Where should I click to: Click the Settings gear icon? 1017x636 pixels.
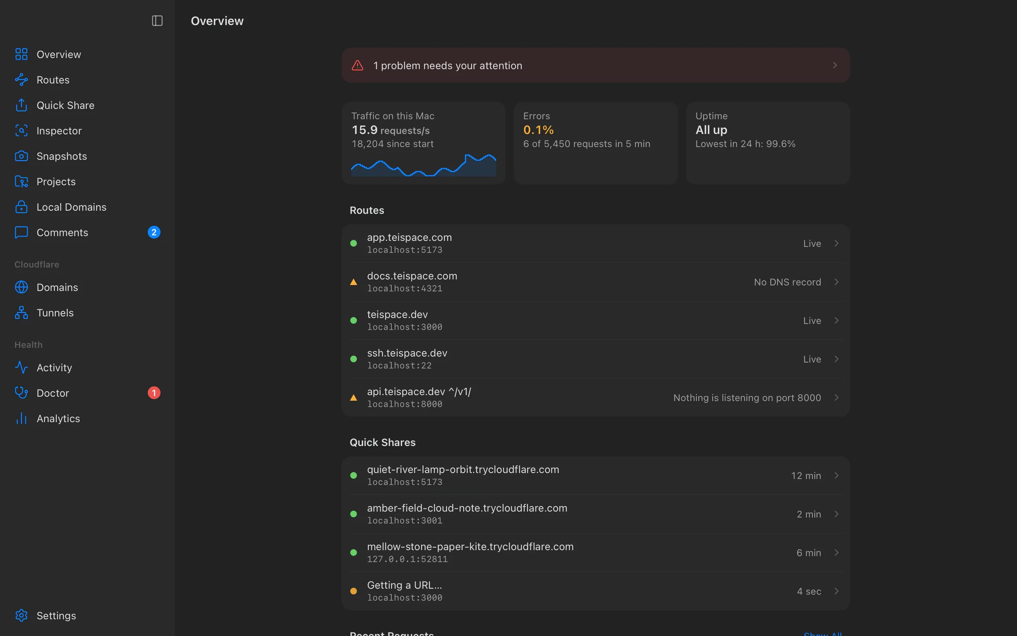21,615
